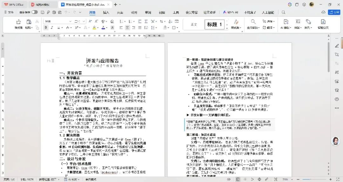The height and width of the screenshot is (182, 343).
Task: Click the Smart Official Document icon
Action: pos(323,22)
